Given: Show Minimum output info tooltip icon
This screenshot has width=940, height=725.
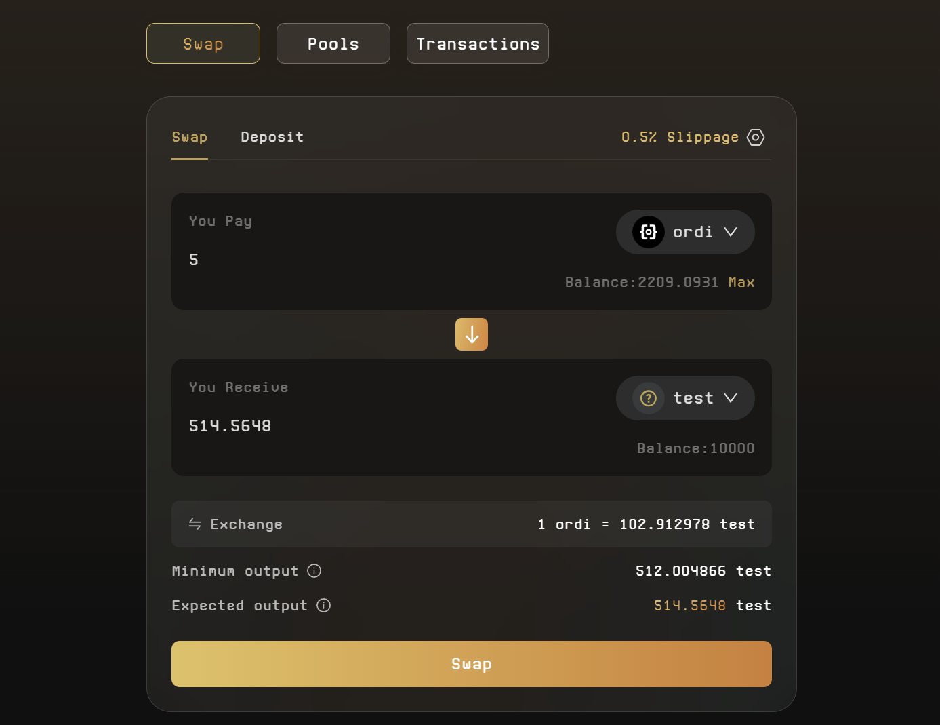Looking at the screenshot, I should 314,571.
